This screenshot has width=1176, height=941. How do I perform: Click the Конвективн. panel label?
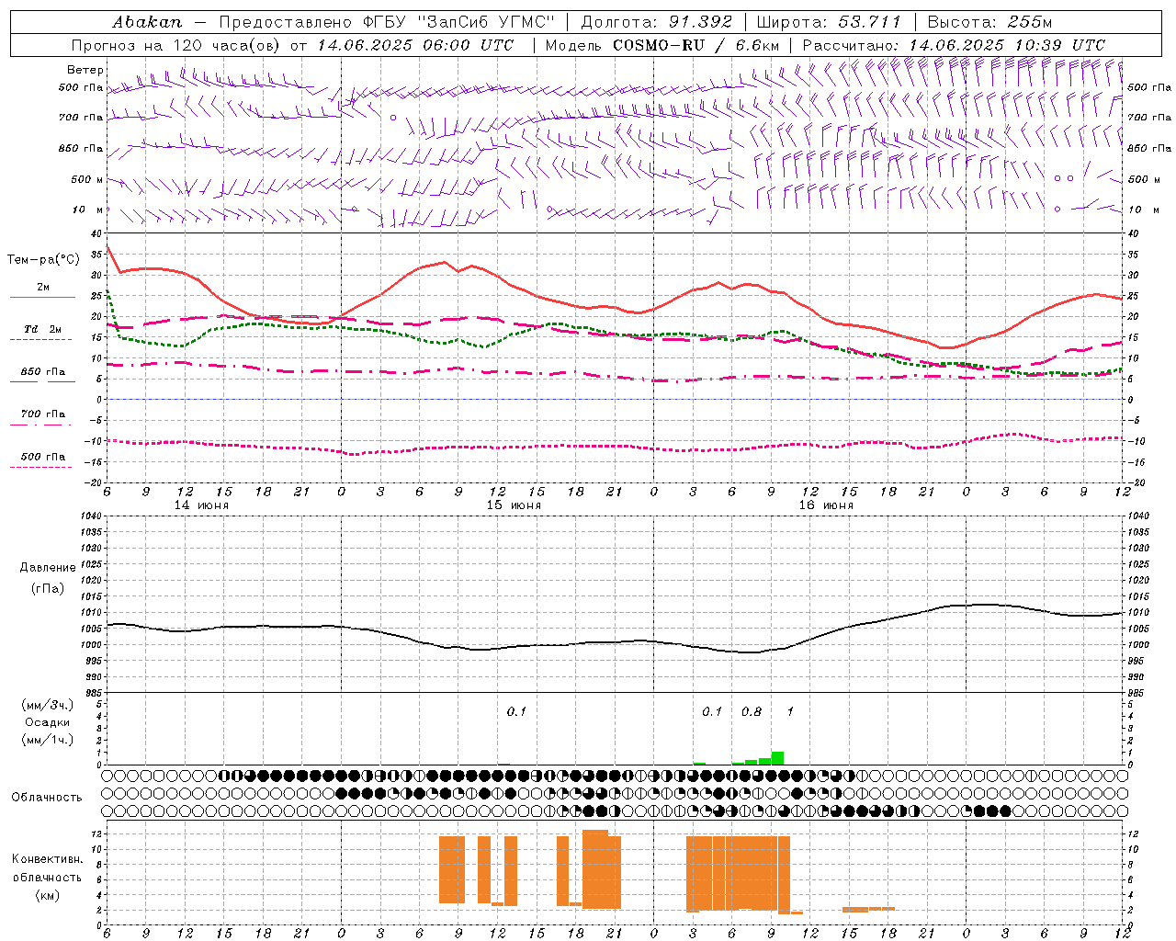point(47,859)
